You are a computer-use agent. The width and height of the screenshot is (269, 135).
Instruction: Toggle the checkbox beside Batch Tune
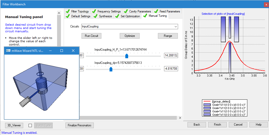tap(30, 125)
